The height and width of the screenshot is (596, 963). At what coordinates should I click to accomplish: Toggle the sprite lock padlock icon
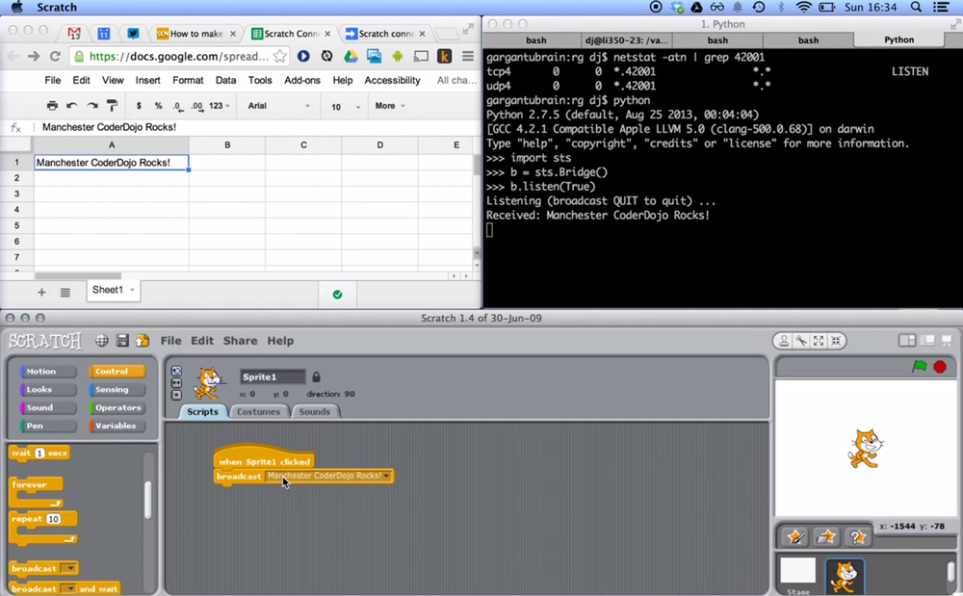[x=316, y=377]
